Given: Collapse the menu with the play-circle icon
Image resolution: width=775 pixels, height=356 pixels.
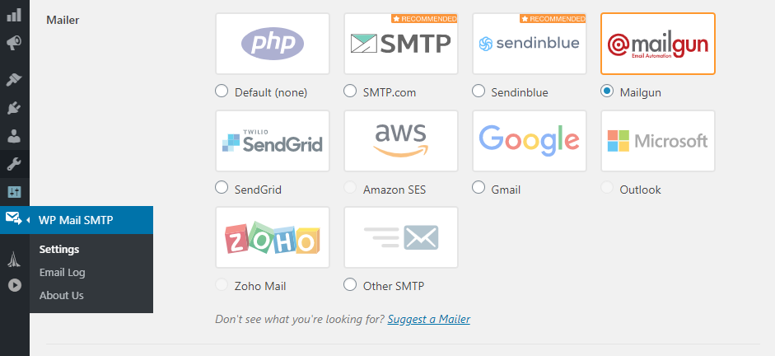Looking at the screenshot, I should (14, 285).
